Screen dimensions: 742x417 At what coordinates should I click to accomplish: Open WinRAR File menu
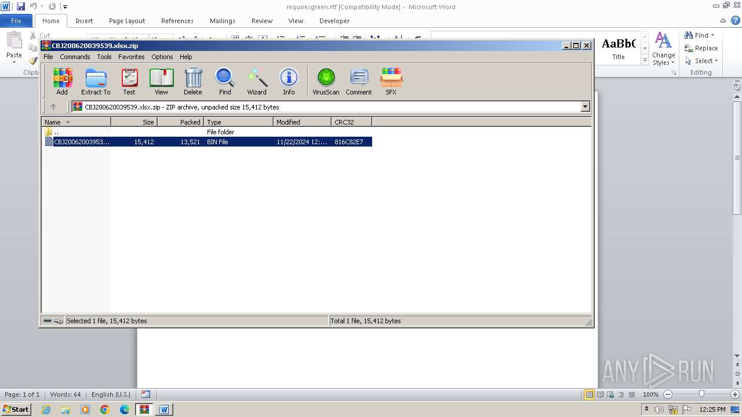(x=48, y=57)
